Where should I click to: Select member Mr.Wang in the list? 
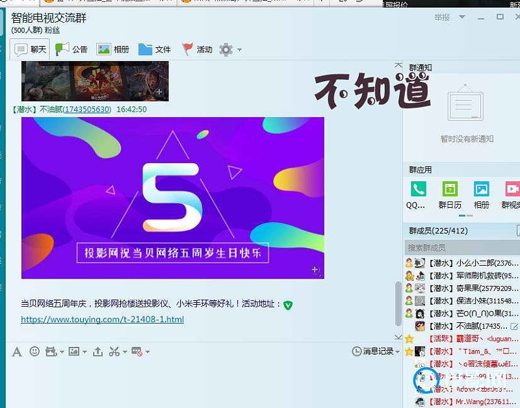point(462,402)
